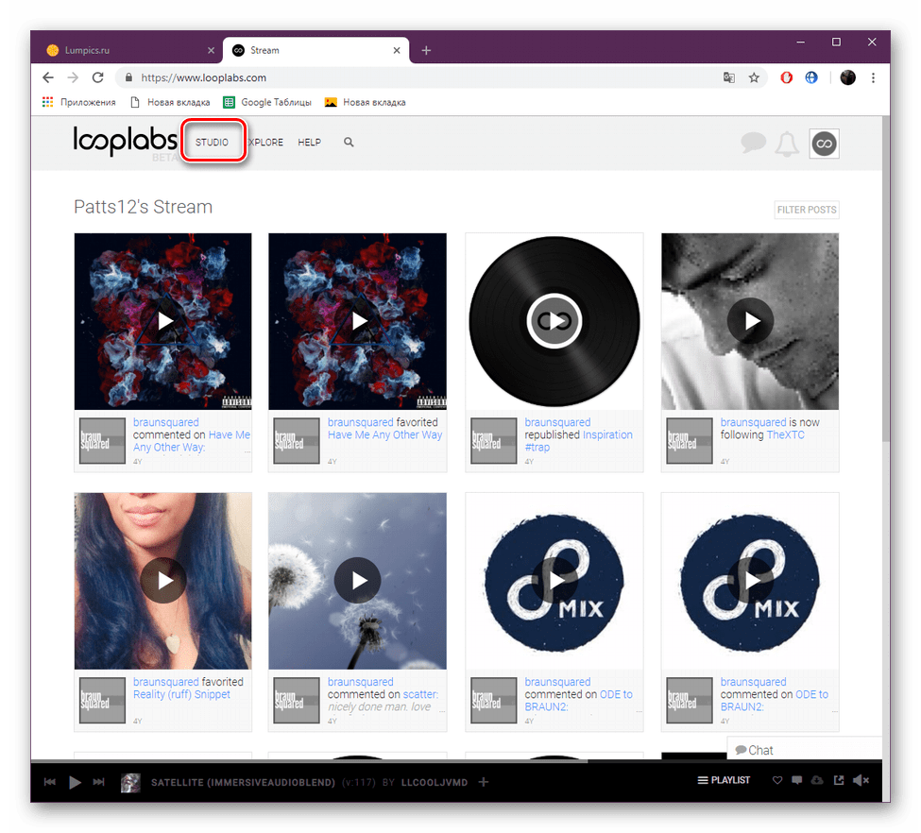Download the track using cloud icon

pos(817,780)
